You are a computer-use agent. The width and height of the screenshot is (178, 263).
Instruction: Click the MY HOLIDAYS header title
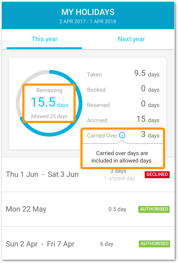(88, 12)
